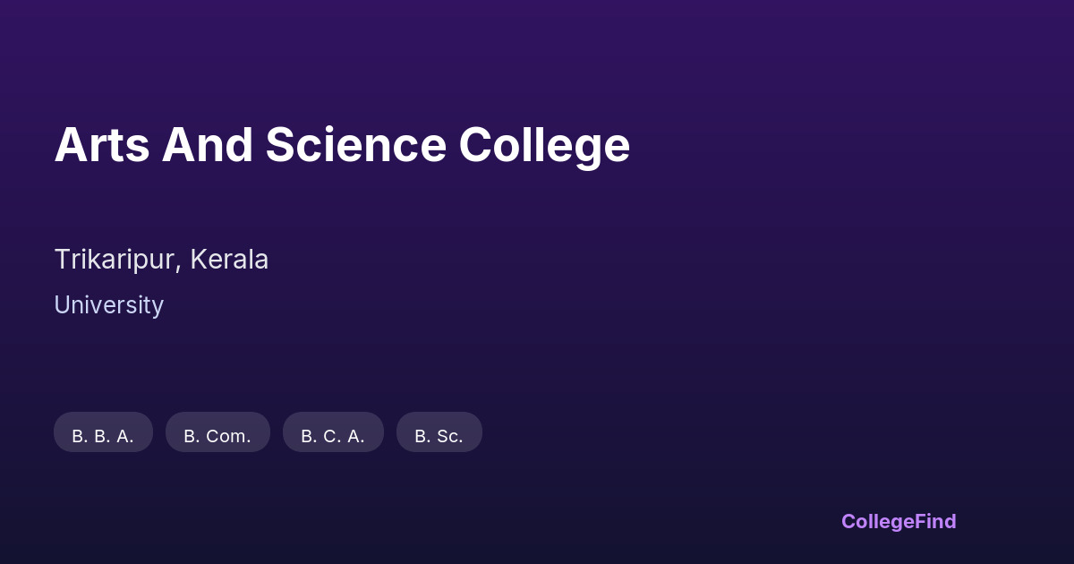1074x564 pixels.
Task: Click the word "Science" in the title
Action: 355,145
